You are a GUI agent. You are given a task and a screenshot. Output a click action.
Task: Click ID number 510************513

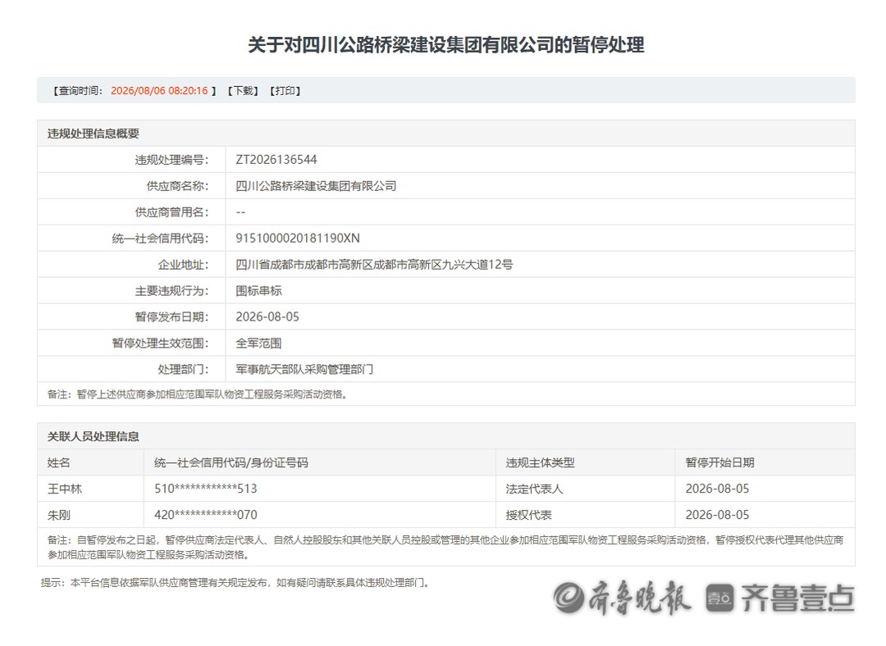tap(206, 489)
